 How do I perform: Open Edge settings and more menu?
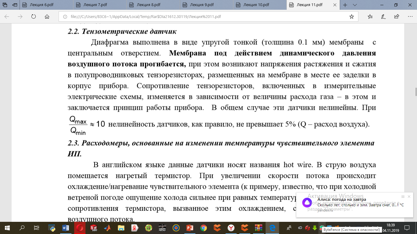coord(410,16)
